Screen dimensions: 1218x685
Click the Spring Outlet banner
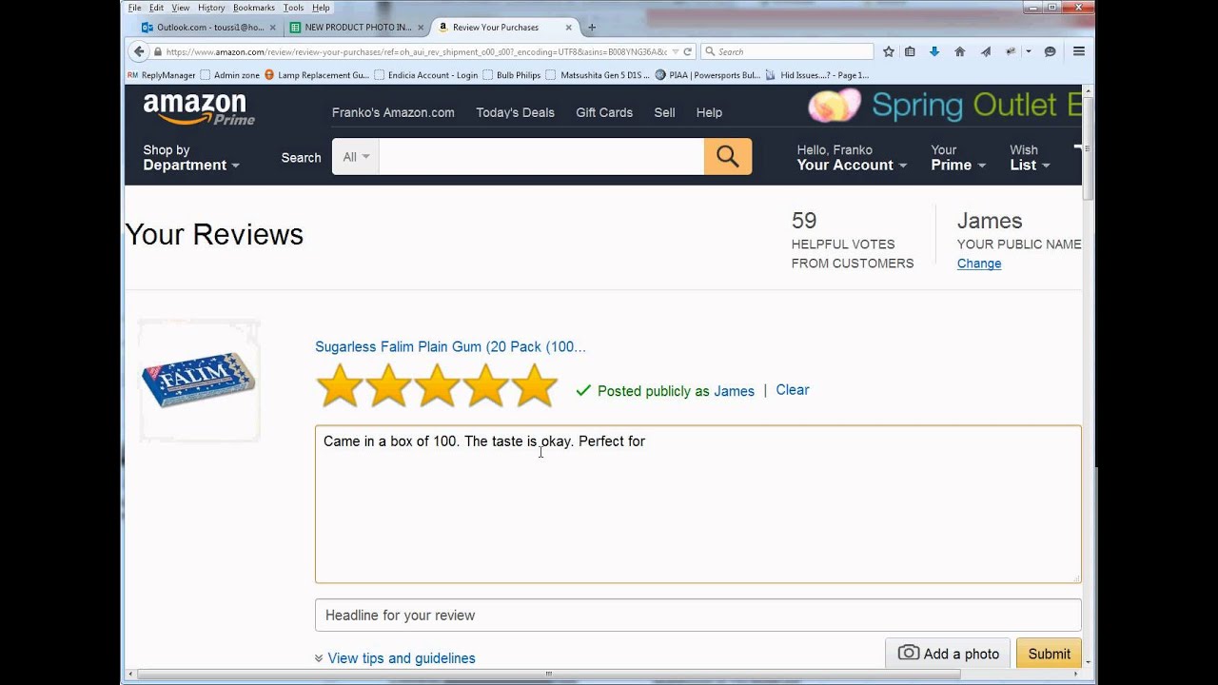click(944, 106)
